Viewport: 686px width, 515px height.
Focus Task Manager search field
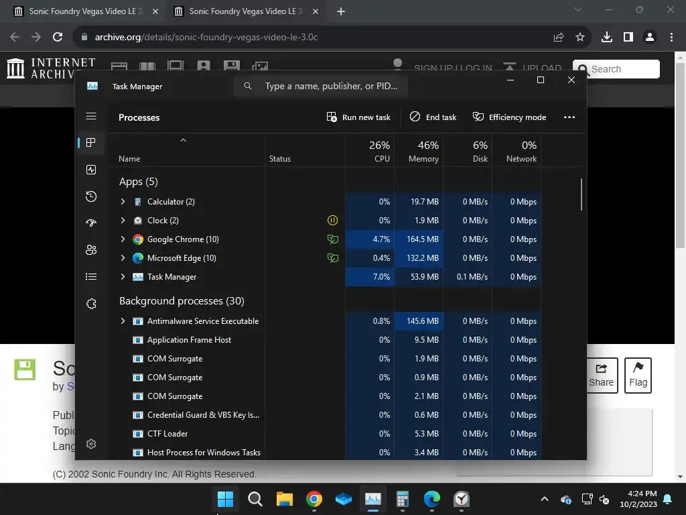click(x=321, y=86)
